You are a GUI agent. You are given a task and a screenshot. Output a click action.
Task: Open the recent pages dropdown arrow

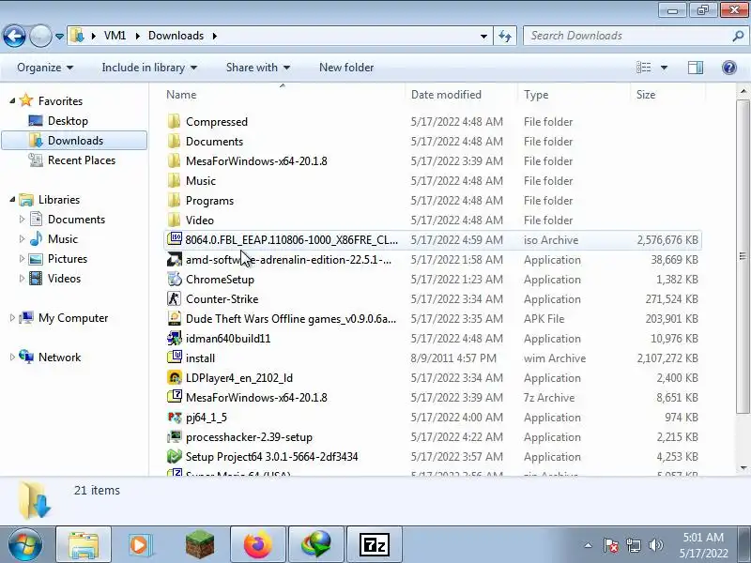click(x=59, y=36)
